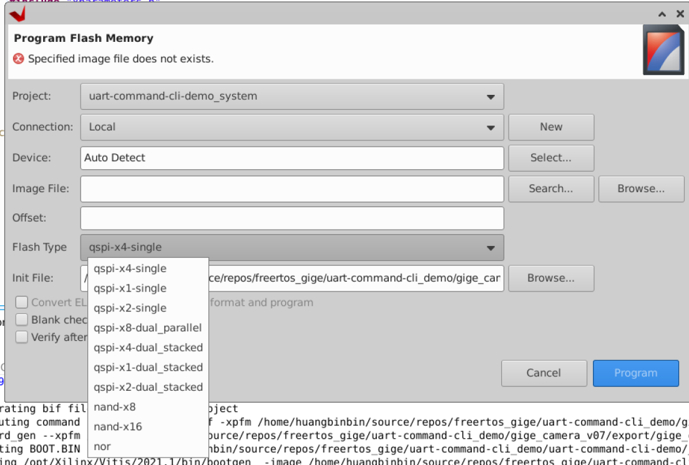
Task: Expand the Connection dropdown showing Local
Action: pyautogui.click(x=291, y=127)
